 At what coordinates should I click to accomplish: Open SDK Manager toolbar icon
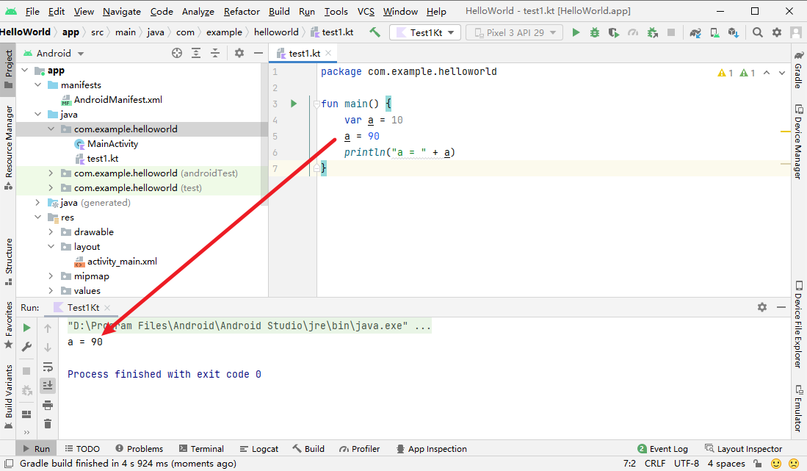[734, 33]
